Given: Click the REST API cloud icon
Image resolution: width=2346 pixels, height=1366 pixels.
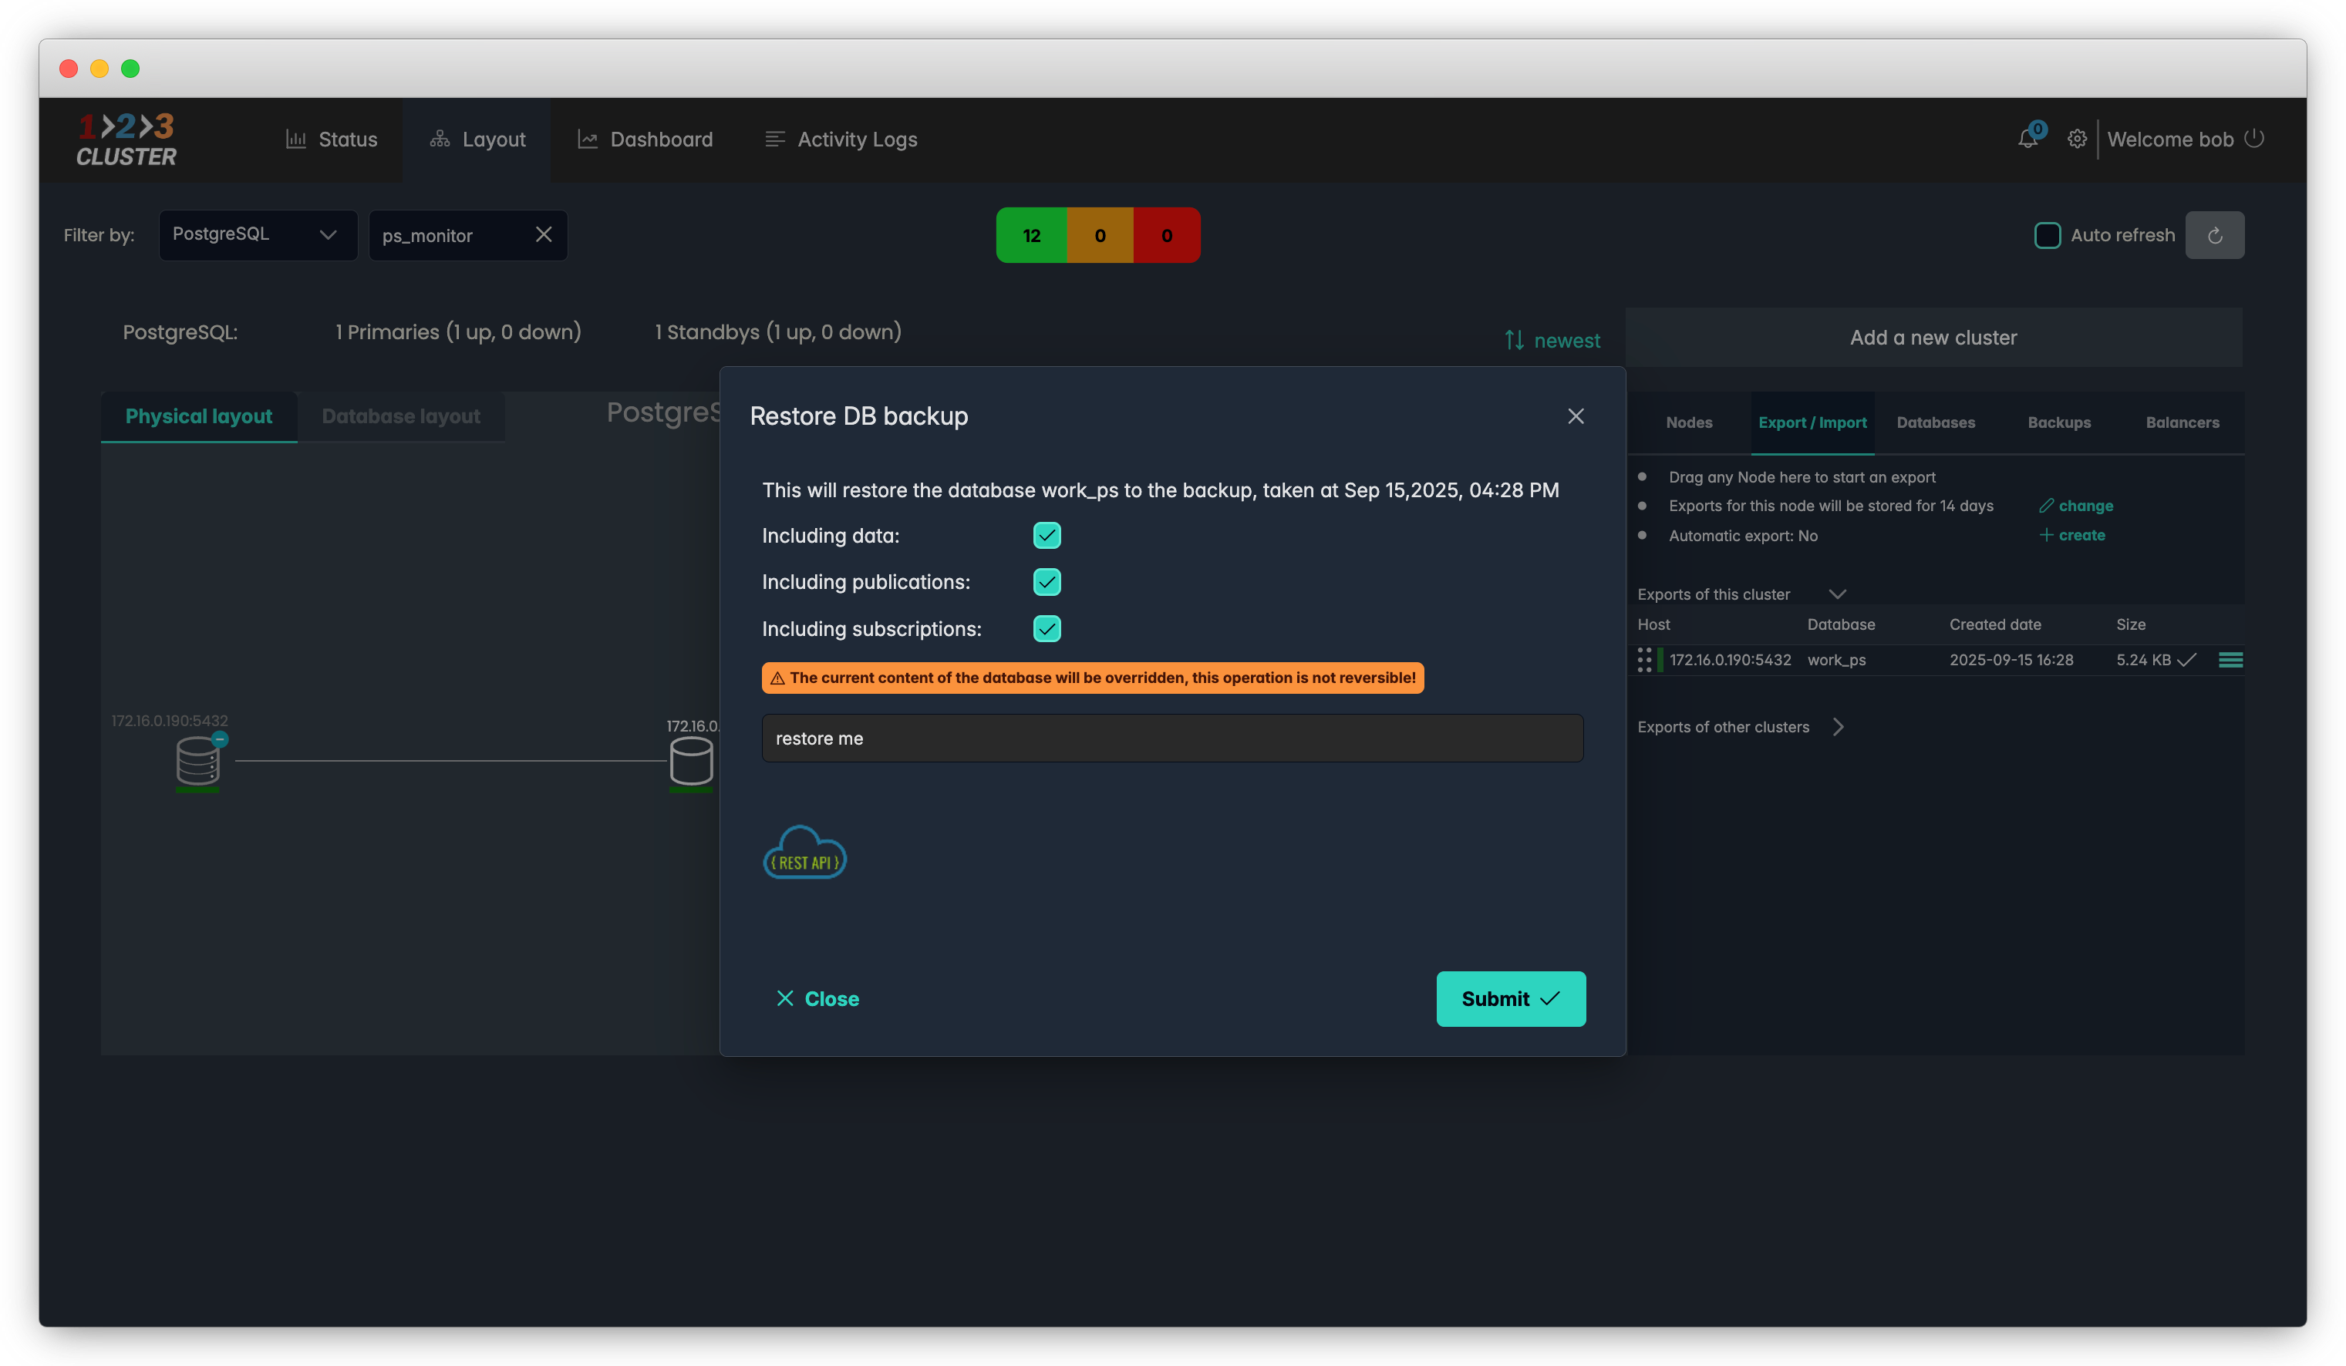Looking at the screenshot, I should click(x=804, y=853).
